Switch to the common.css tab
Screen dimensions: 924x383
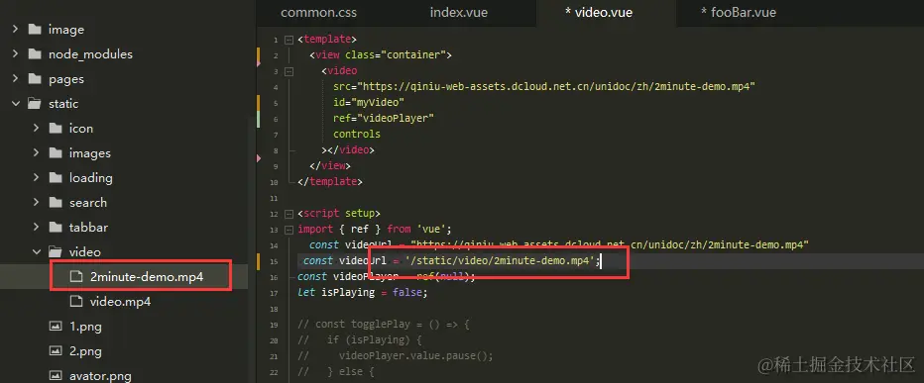click(x=319, y=12)
